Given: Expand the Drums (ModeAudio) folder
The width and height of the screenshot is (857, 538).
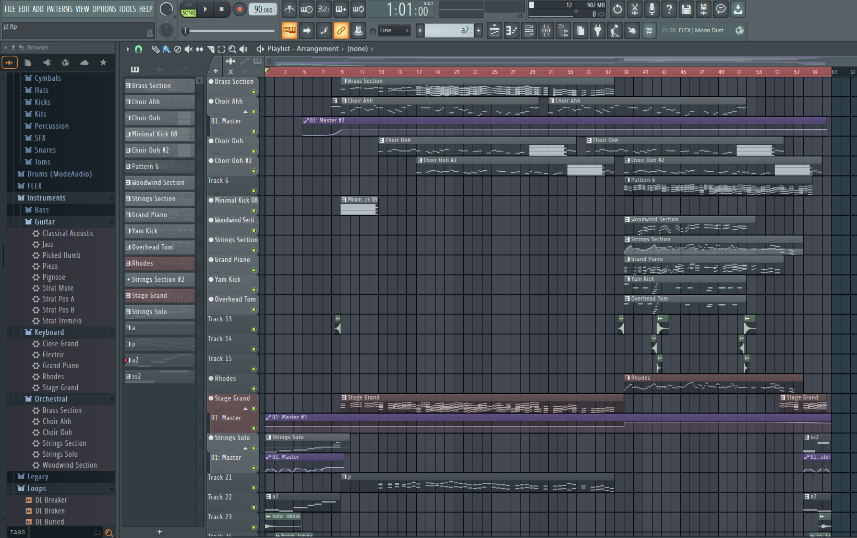Looking at the screenshot, I should [60, 174].
